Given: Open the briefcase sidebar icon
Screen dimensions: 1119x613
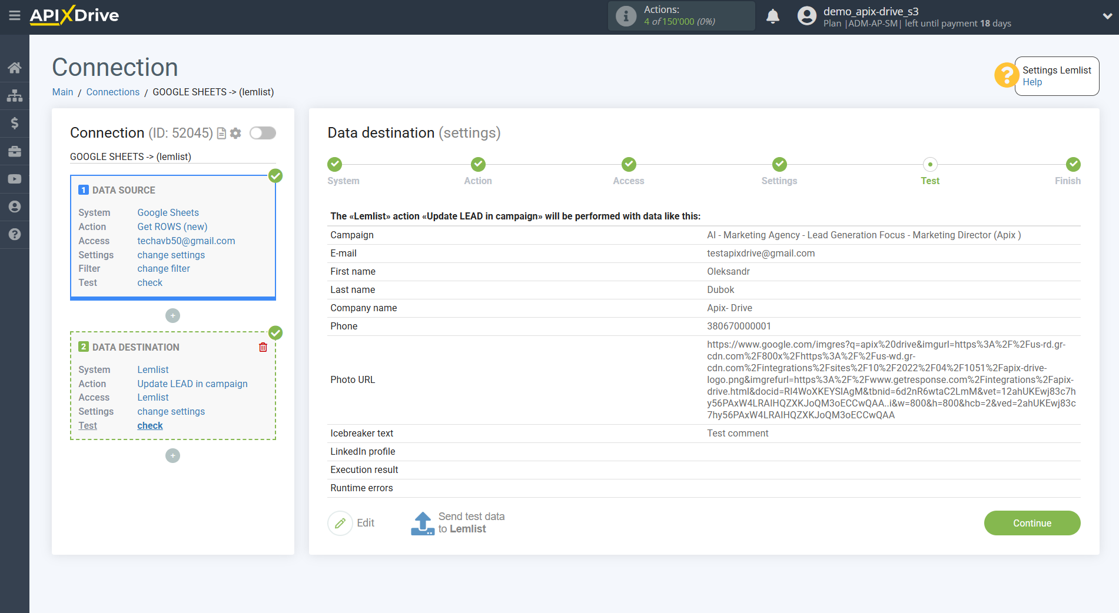Looking at the screenshot, I should pos(15,151).
